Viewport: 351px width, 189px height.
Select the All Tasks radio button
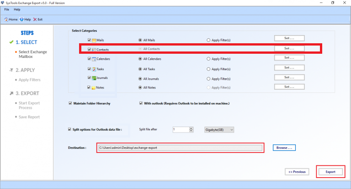[x=140, y=69]
